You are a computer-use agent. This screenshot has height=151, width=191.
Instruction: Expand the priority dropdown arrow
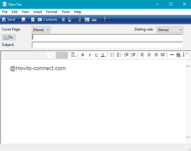(x=111, y=20)
